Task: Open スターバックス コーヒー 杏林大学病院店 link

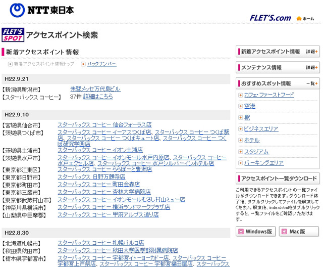Action: click(x=104, y=192)
